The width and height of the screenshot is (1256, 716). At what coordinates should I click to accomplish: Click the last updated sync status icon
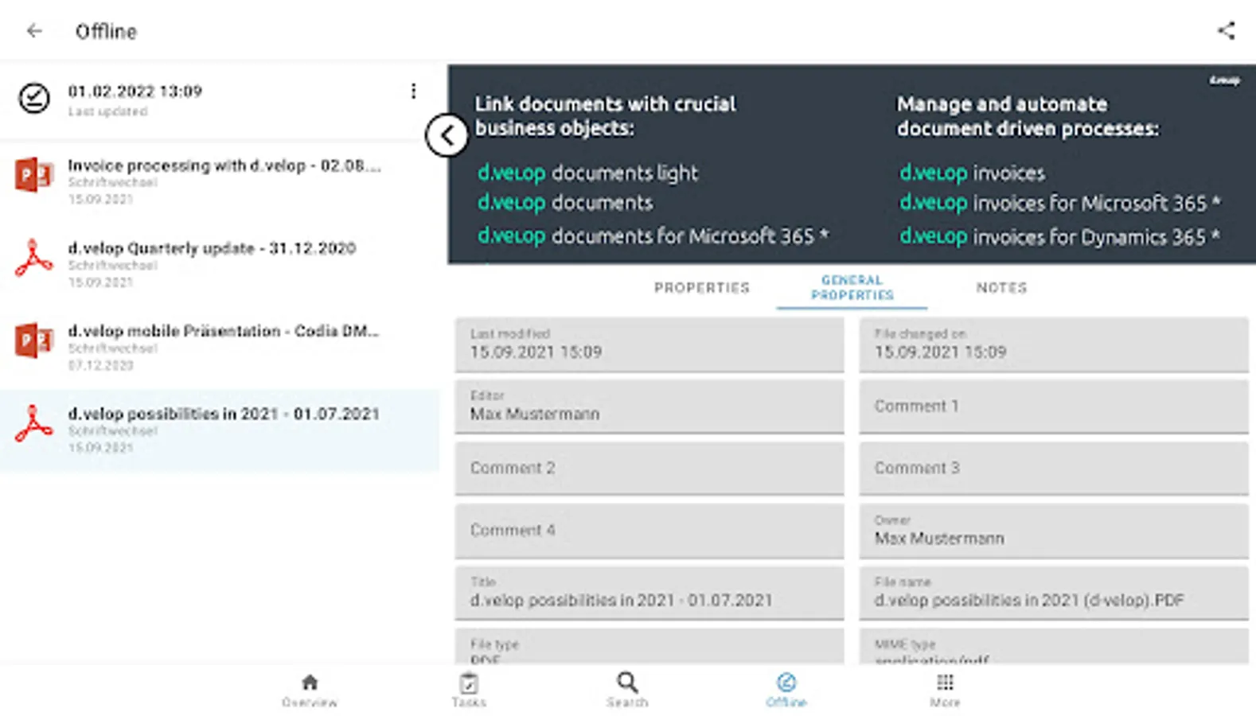pyautogui.click(x=34, y=99)
